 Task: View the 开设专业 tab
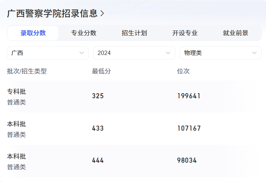[185, 33]
